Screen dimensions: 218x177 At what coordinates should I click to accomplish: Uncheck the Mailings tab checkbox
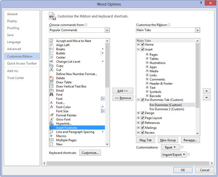coord(143,127)
